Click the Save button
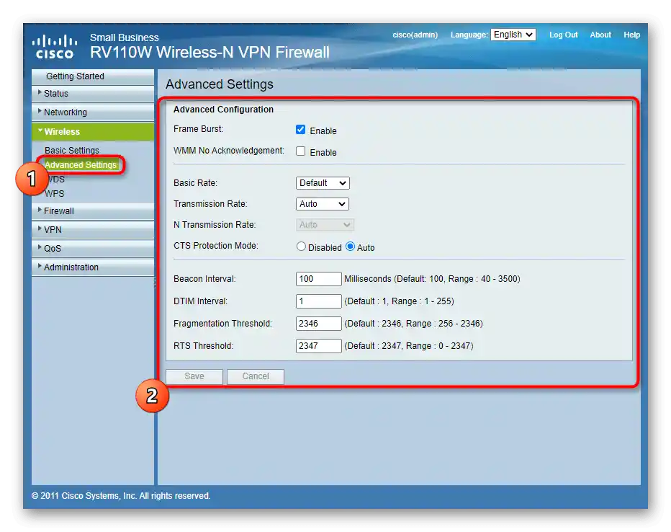This screenshot has width=671, height=532. (x=194, y=376)
